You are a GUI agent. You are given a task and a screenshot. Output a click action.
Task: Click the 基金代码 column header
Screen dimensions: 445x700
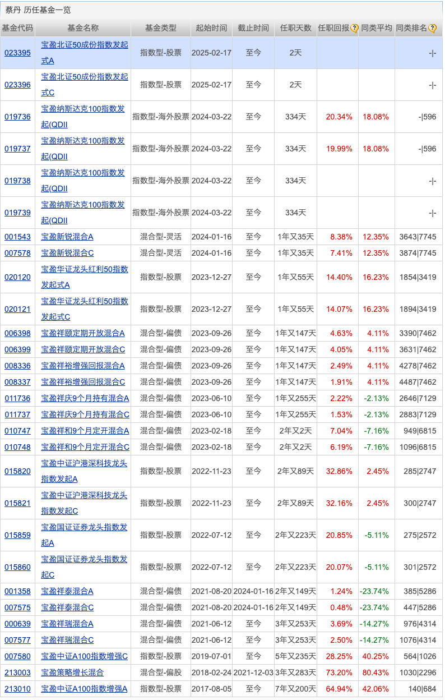point(17,28)
